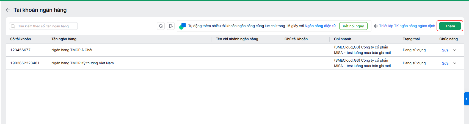Click Sửa for Ngân hàng TMCP Á Châu
Viewport: 469px width, 124px height.
[445, 50]
